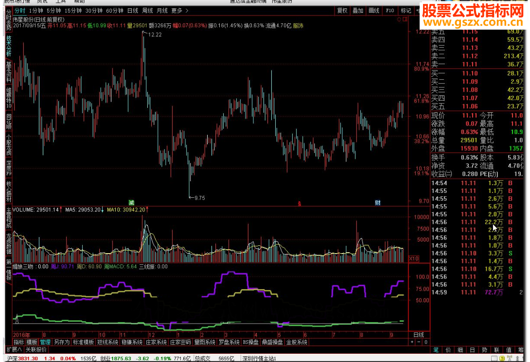This screenshot has width=530, height=362.
Task: Click the 标记 mark toolbar button
Action: point(406,11)
